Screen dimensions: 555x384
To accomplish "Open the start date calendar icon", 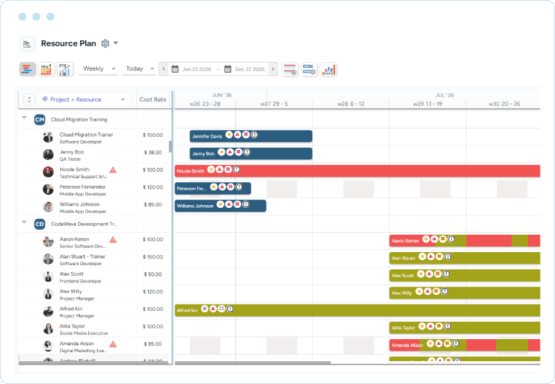I will pyautogui.click(x=175, y=69).
